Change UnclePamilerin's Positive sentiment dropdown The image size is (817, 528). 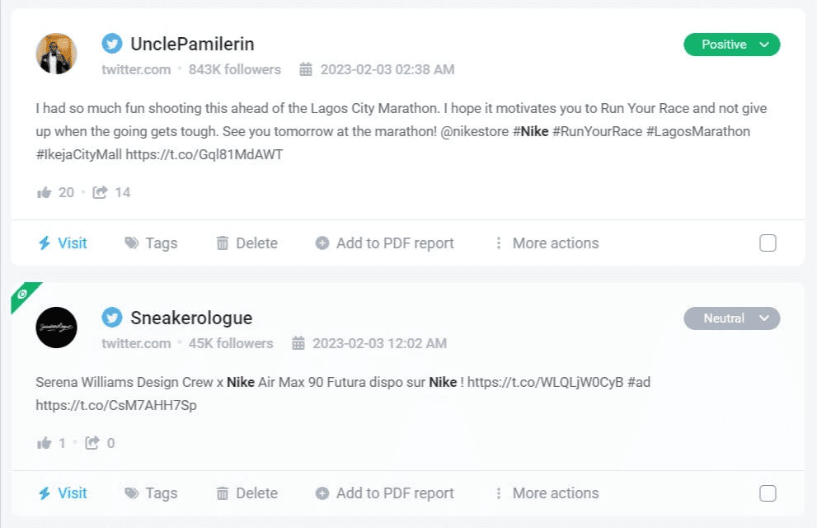tap(731, 45)
